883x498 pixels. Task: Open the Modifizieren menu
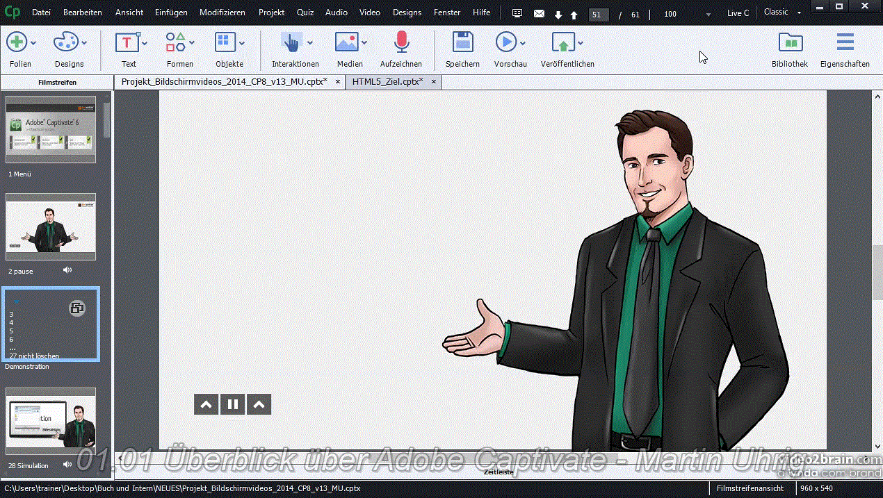222,13
